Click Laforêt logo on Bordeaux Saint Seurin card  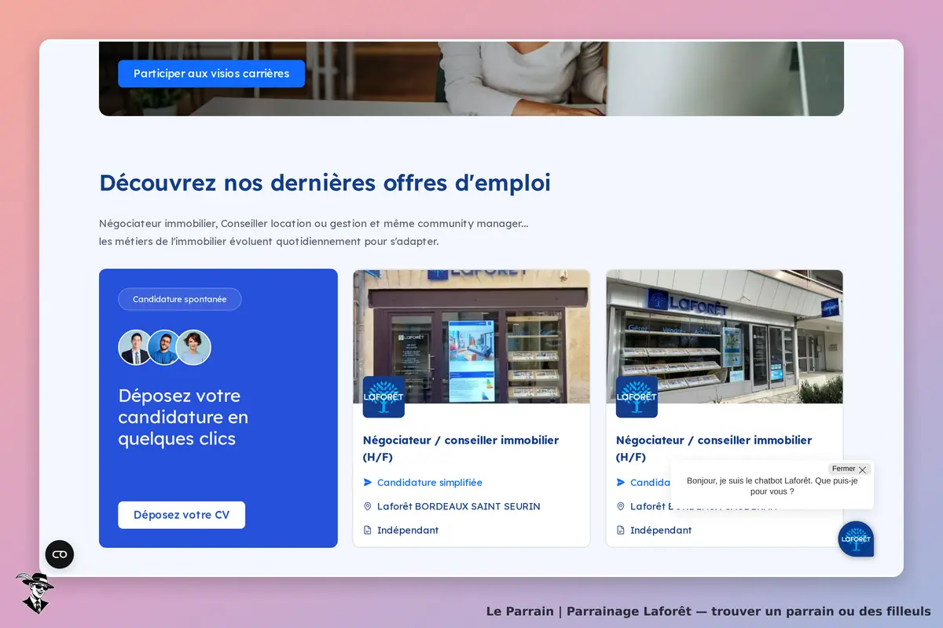[383, 396]
